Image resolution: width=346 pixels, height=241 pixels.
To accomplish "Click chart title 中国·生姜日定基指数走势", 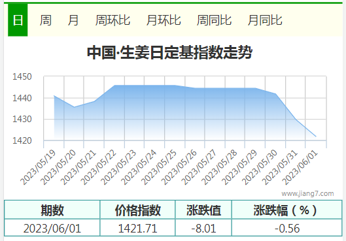I will tap(169, 52).
